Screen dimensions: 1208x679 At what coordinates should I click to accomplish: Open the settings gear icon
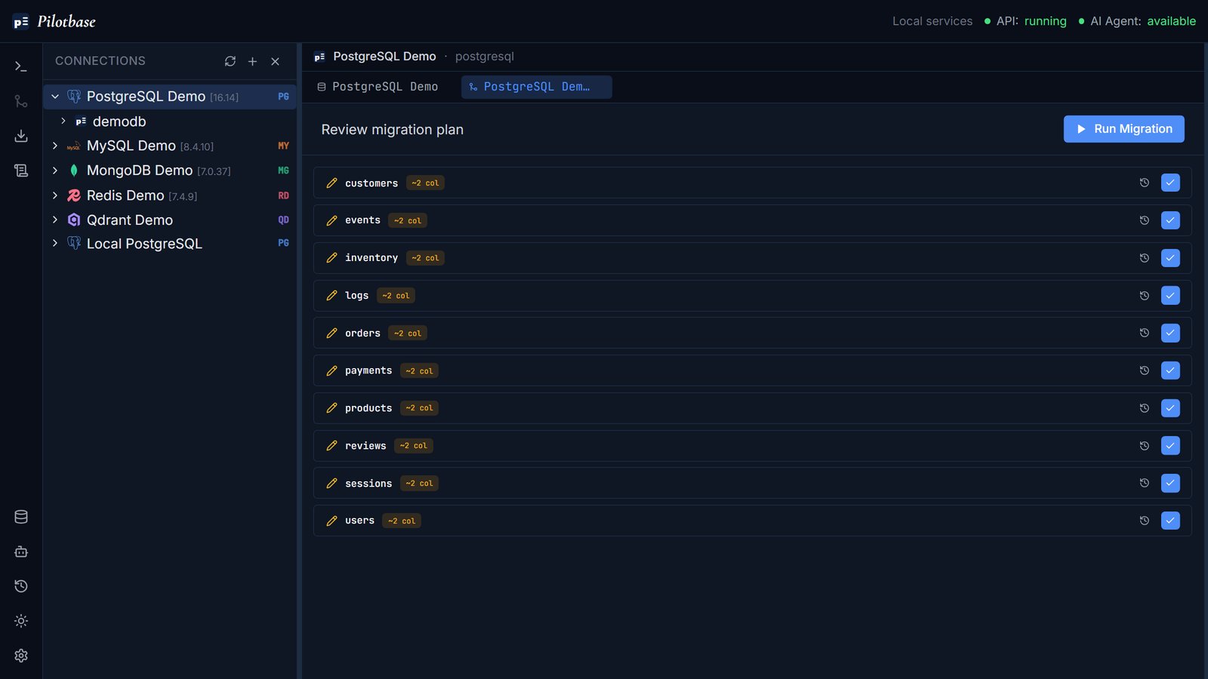tap(21, 656)
